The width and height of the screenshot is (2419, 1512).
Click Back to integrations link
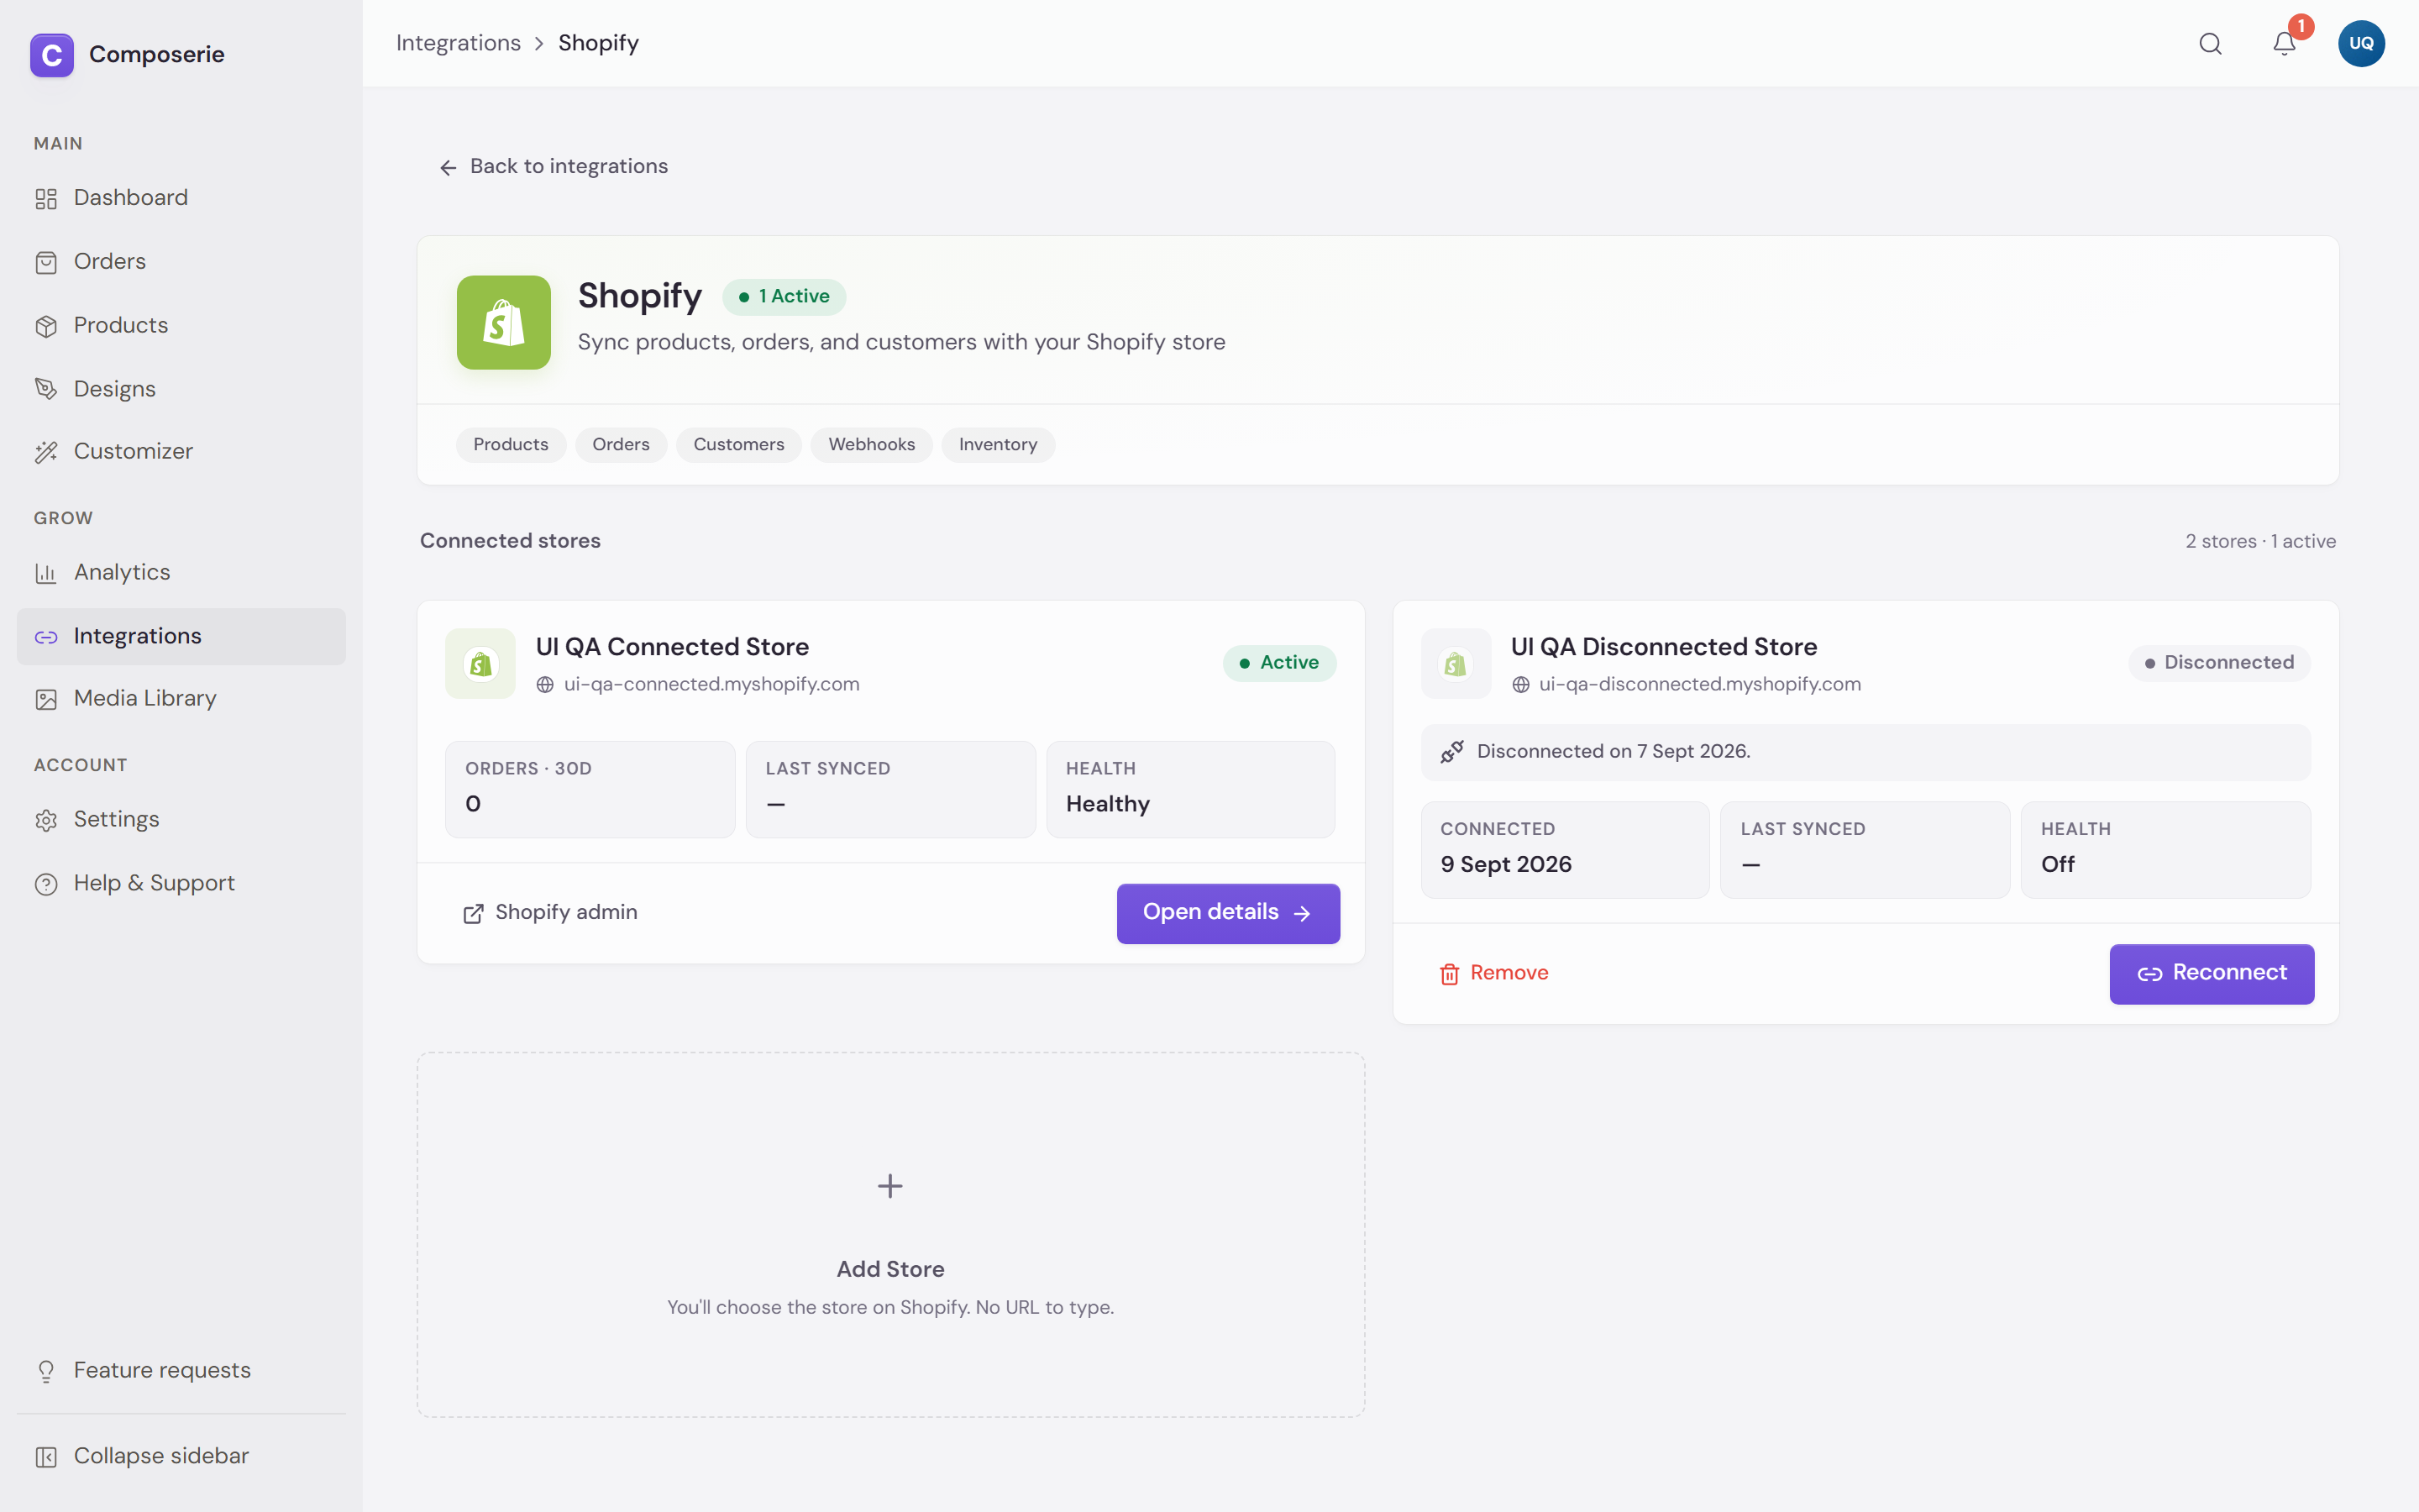point(553,166)
